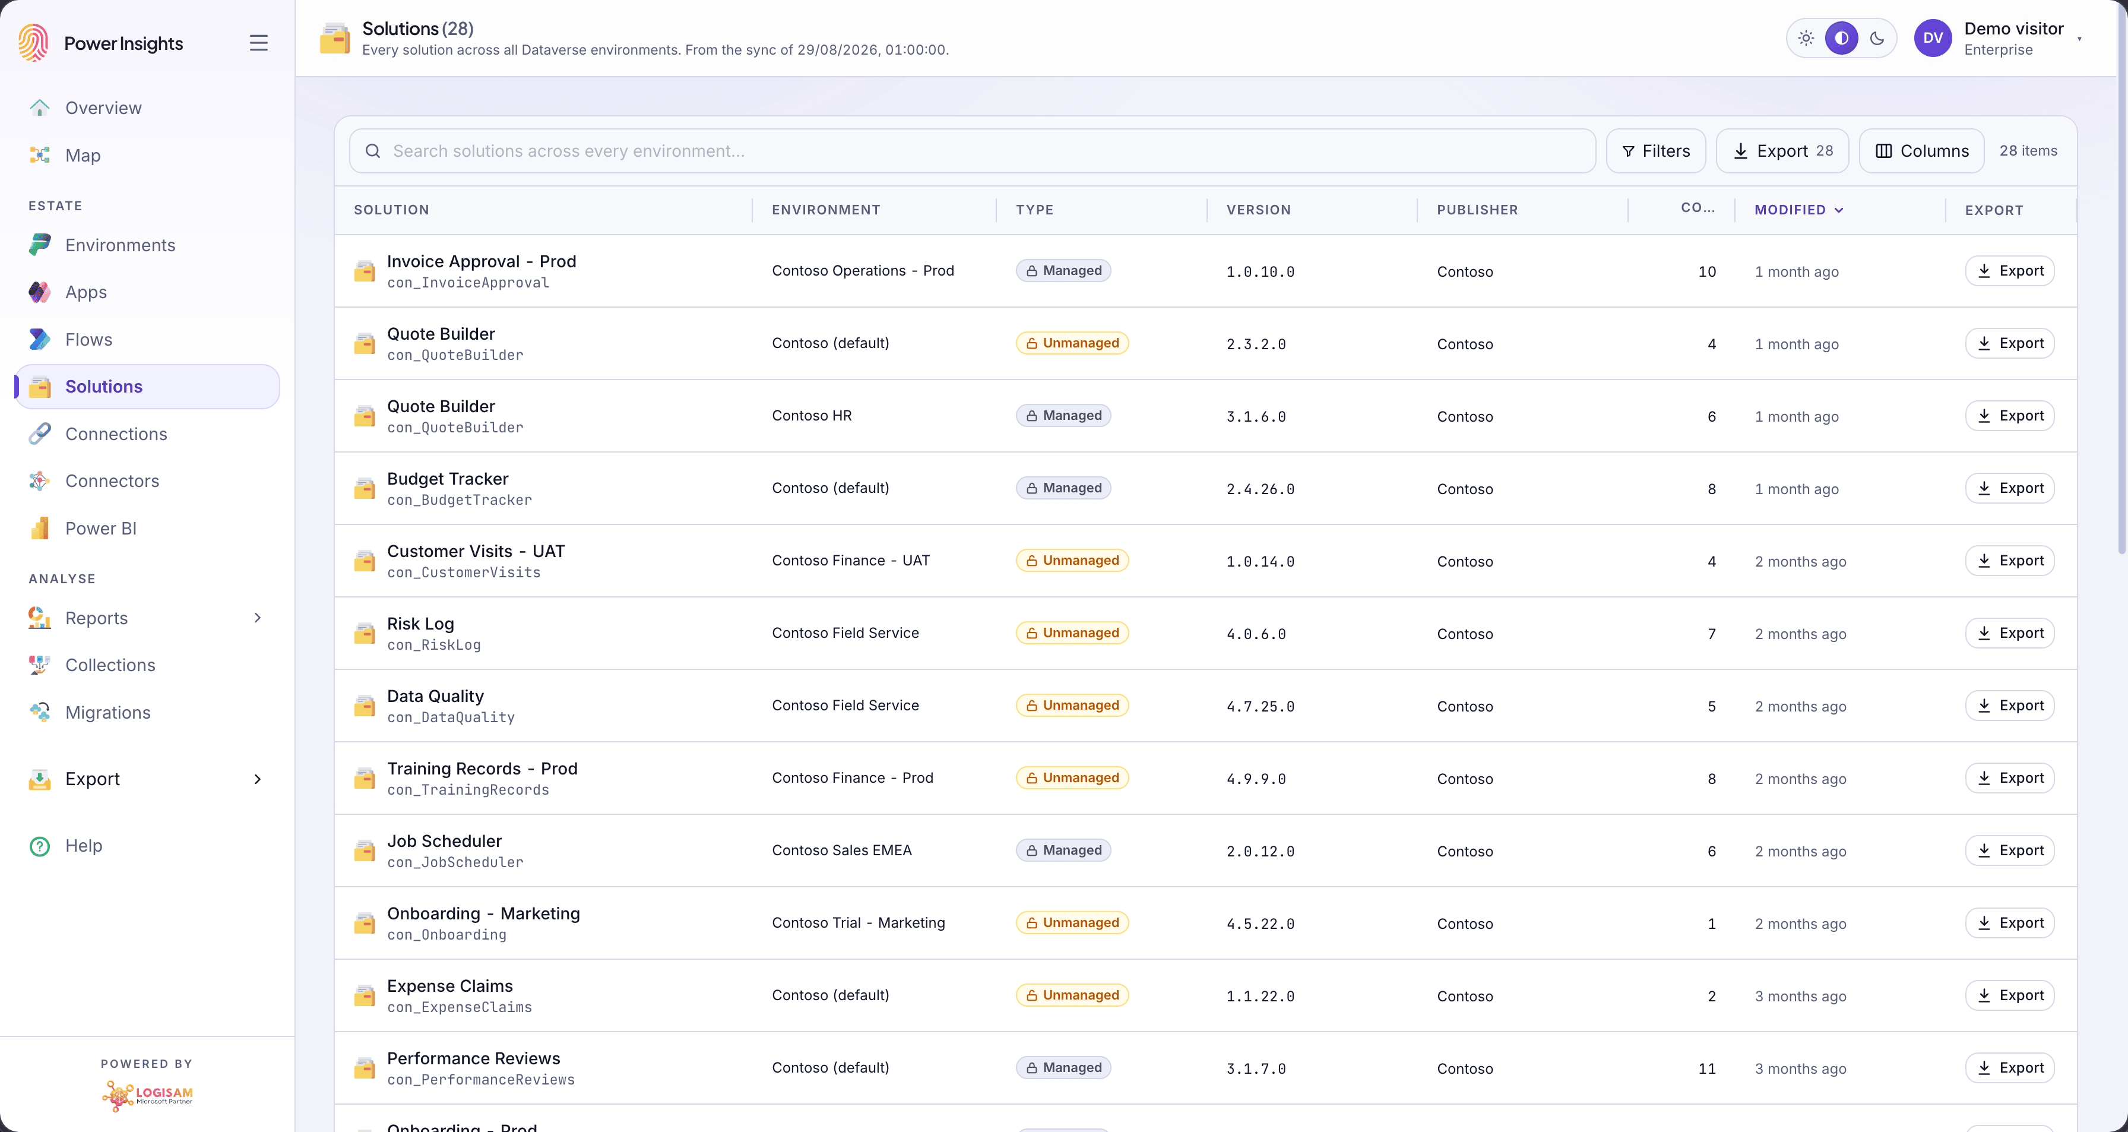Click the Migrations sidebar icon
Image resolution: width=2128 pixels, height=1132 pixels.
[40, 712]
